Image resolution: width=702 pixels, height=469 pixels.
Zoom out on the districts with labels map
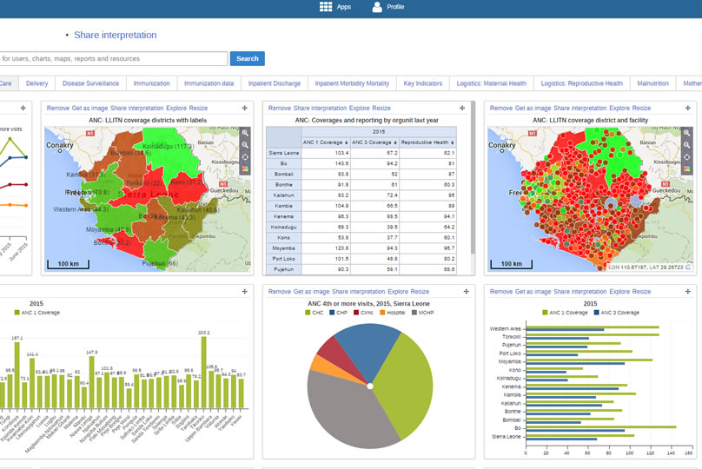point(245,145)
